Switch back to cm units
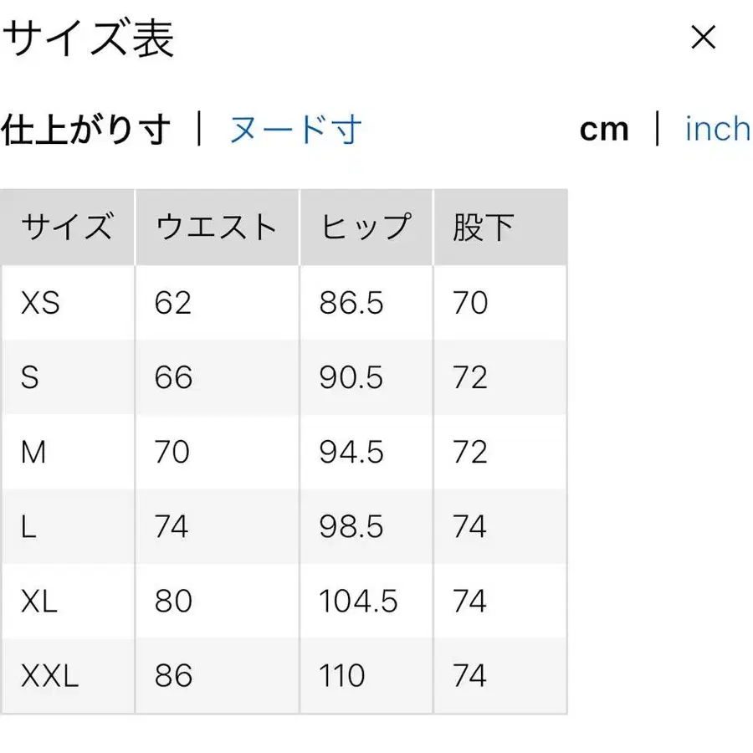 pyautogui.click(x=604, y=128)
